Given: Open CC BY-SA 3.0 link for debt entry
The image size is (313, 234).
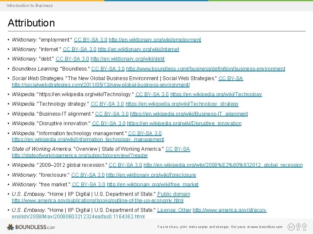Looking at the screenshot, I should [x=72, y=59].
